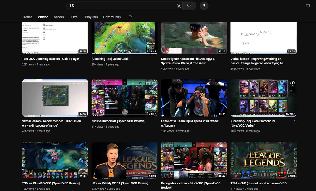Open the create video icon
Viewport: 316px width, 191px height.
308,6
